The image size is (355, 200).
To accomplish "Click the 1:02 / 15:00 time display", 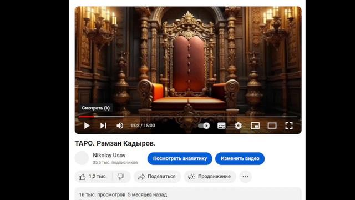I will point(143,126).
